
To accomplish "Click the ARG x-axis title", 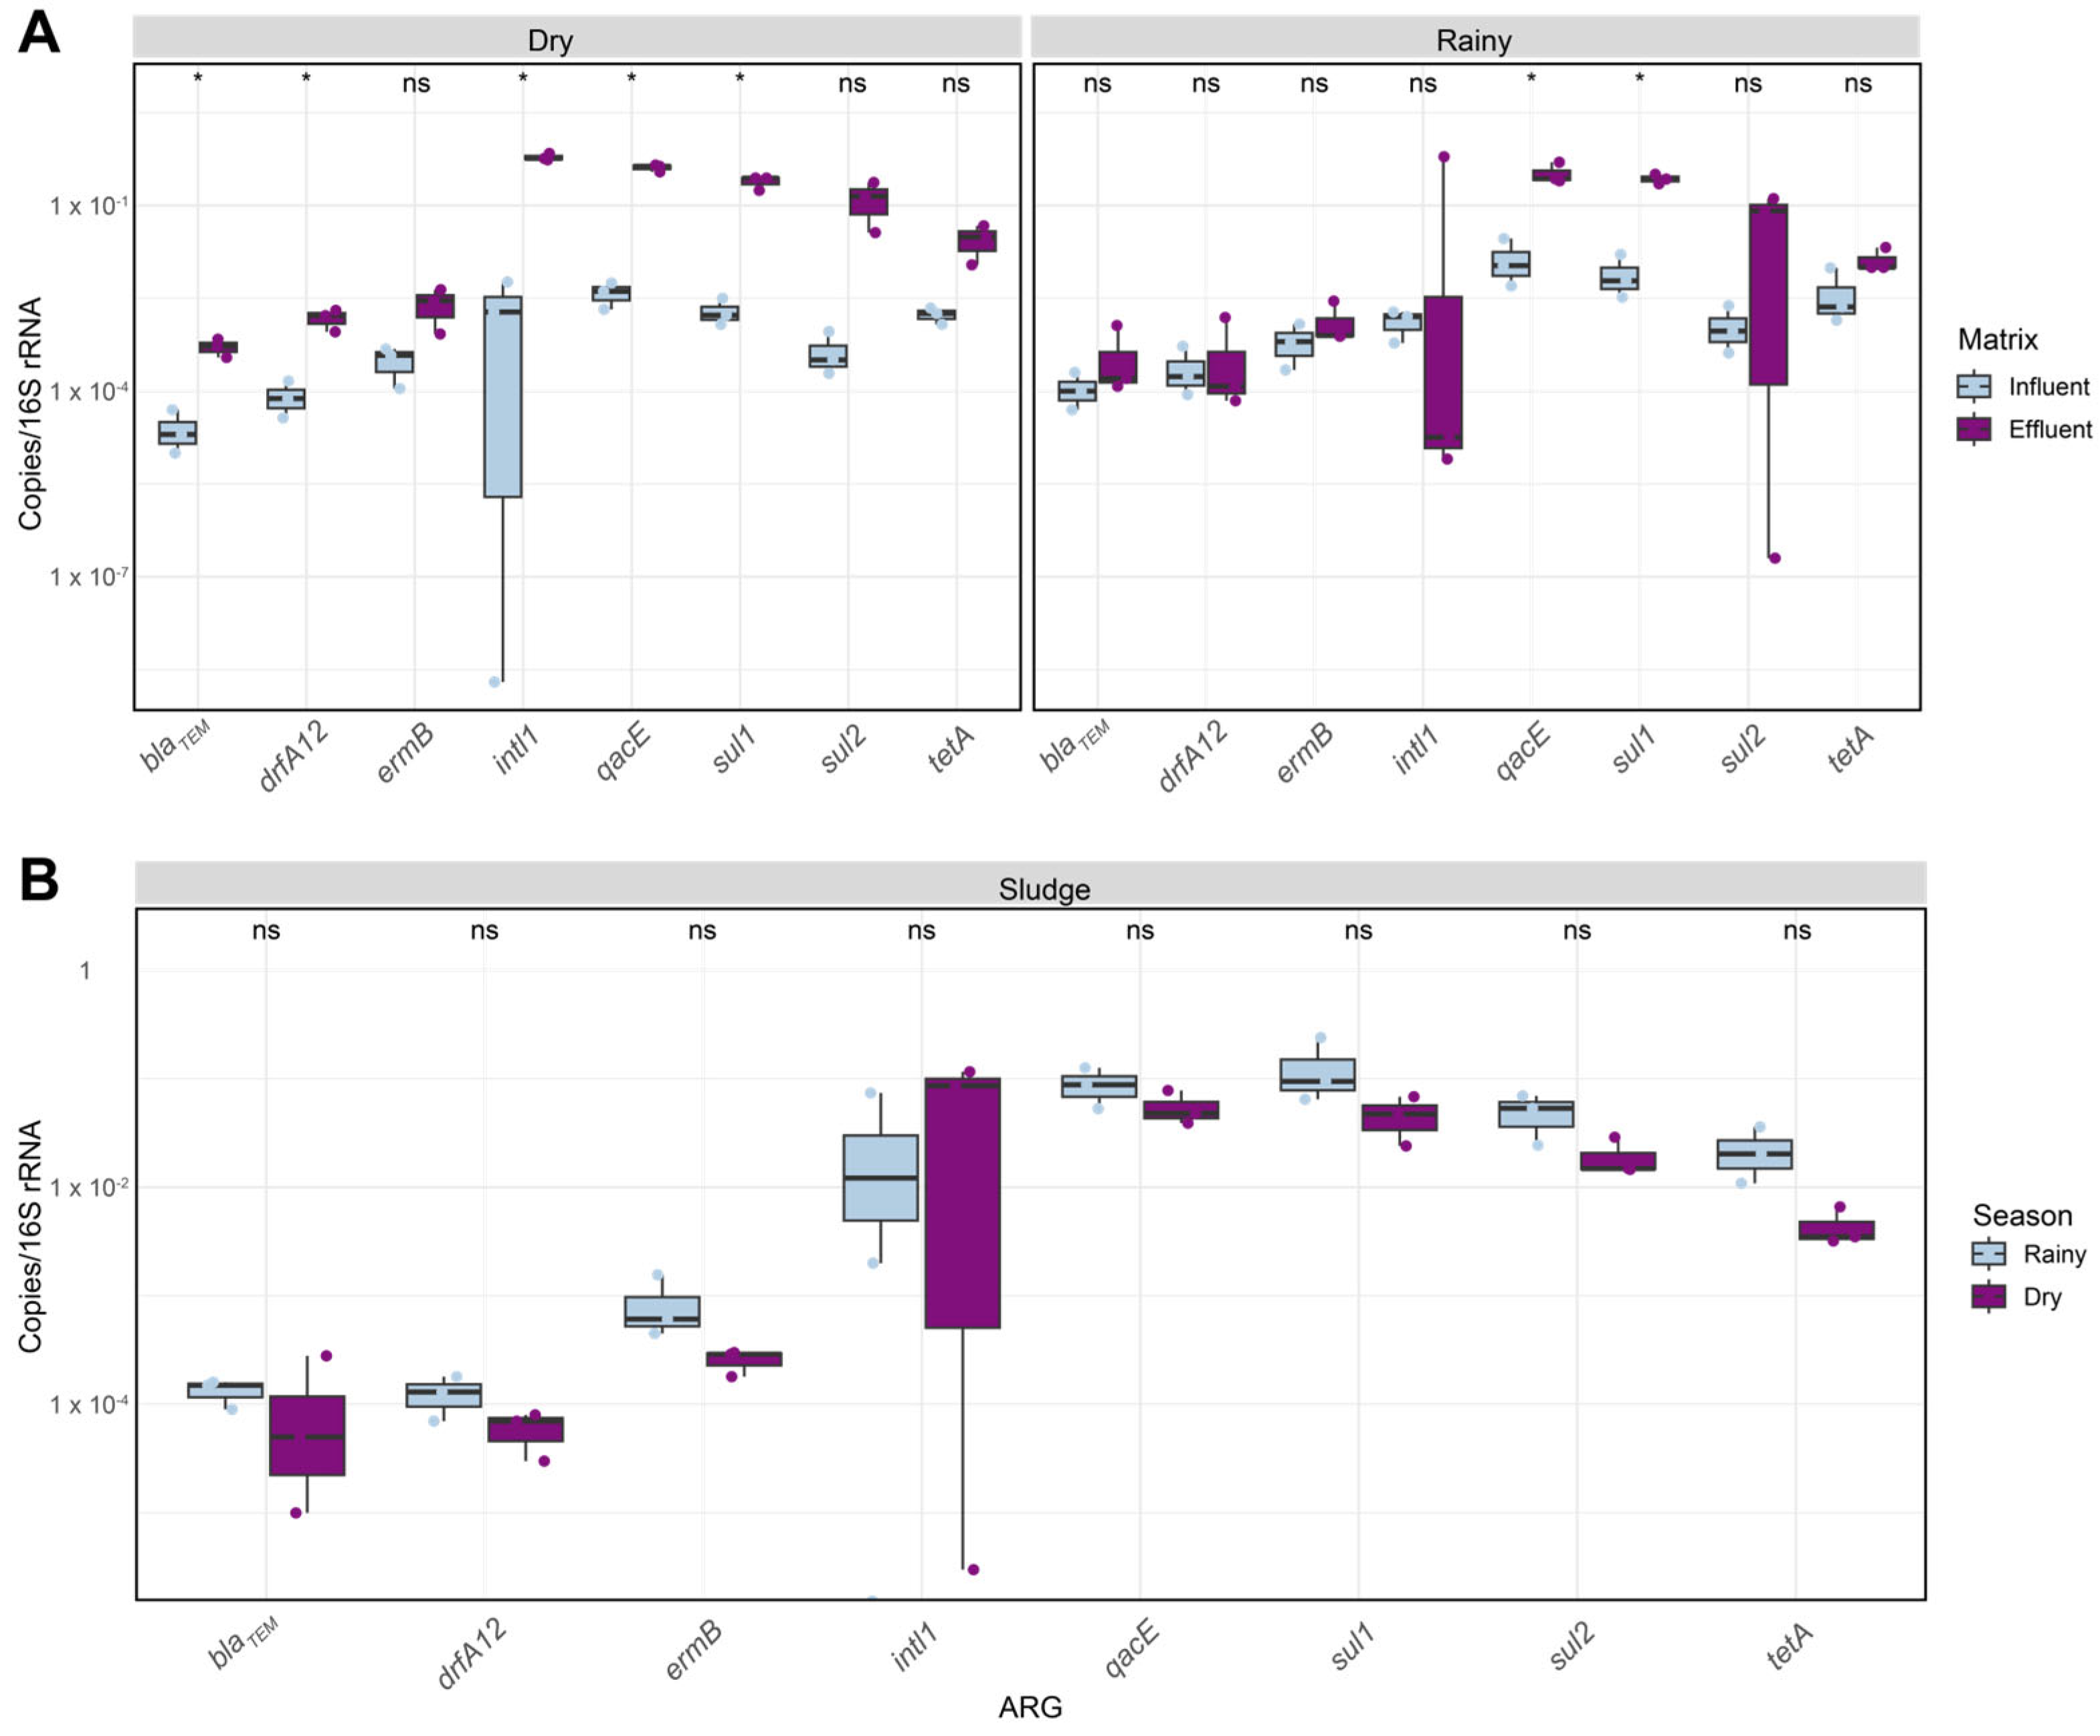I will coord(1030,1707).
